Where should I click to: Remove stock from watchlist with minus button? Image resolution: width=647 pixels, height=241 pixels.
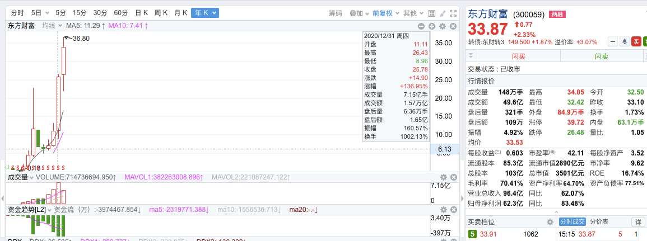613,41
